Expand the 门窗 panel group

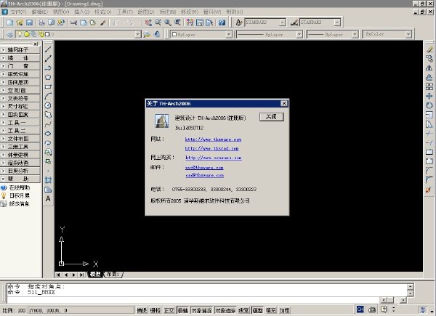click(20, 66)
